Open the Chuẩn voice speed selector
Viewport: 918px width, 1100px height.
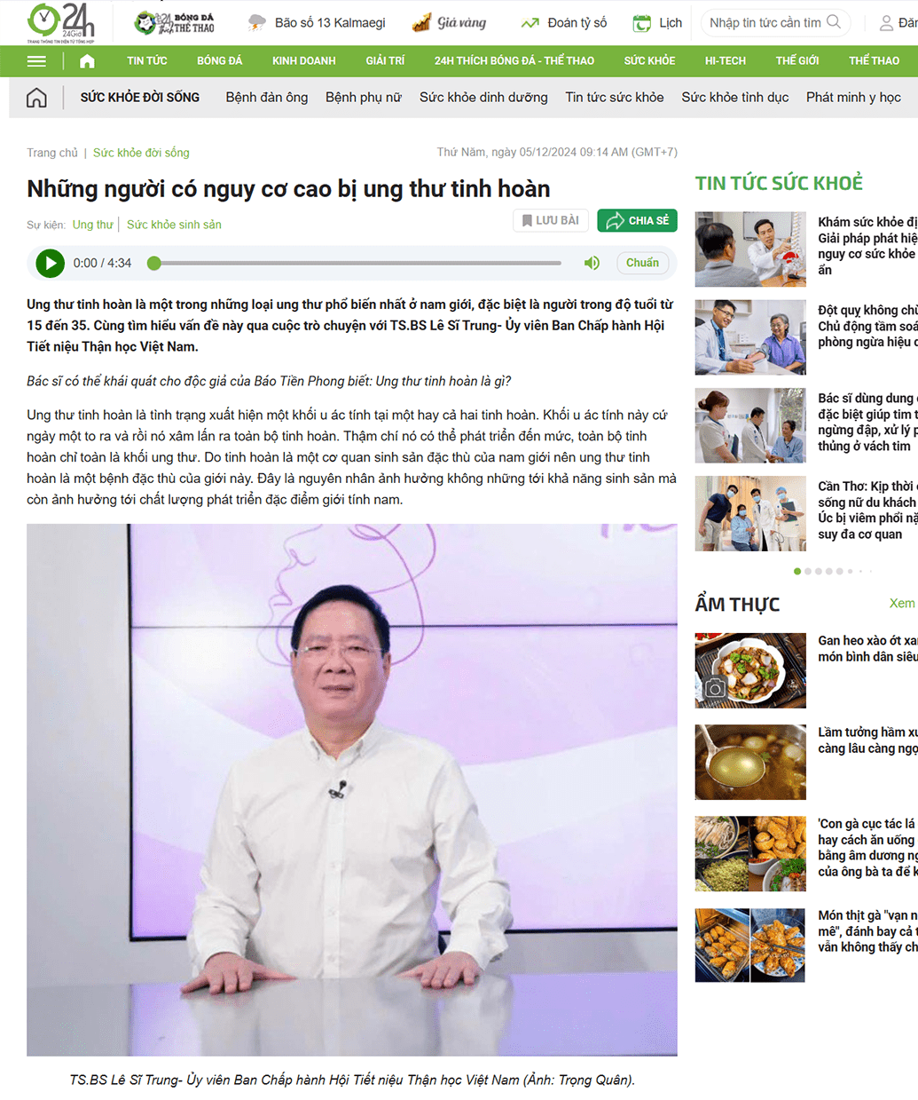tap(642, 263)
